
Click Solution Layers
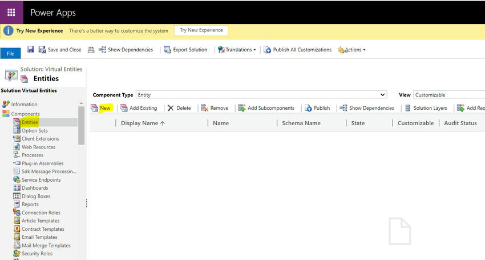(x=426, y=108)
